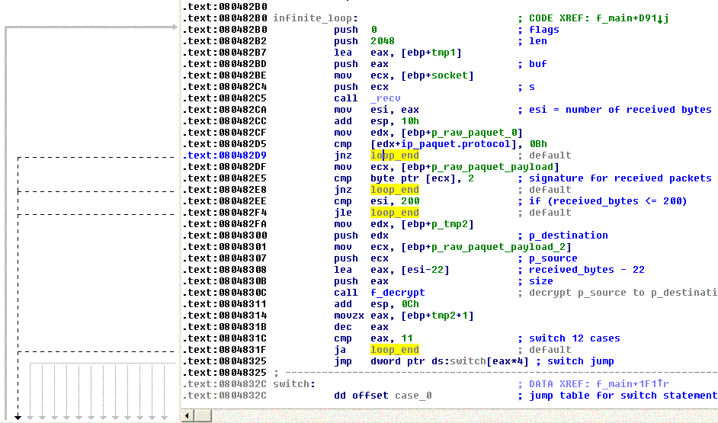718x423 pixels.
Task: Click the 'switch 12 cases' comment
Action: pyautogui.click(x=575, y=338)
